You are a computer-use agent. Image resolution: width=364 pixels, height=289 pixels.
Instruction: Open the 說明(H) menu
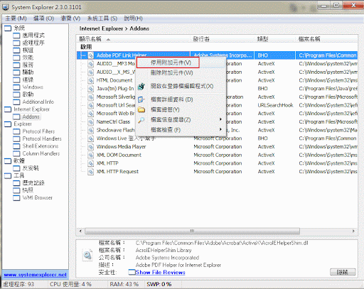click(133, 18)
